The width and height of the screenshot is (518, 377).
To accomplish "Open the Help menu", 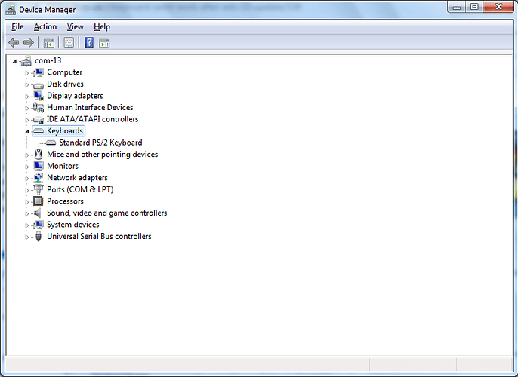I will pyautogui.click(x=102, y=26).
